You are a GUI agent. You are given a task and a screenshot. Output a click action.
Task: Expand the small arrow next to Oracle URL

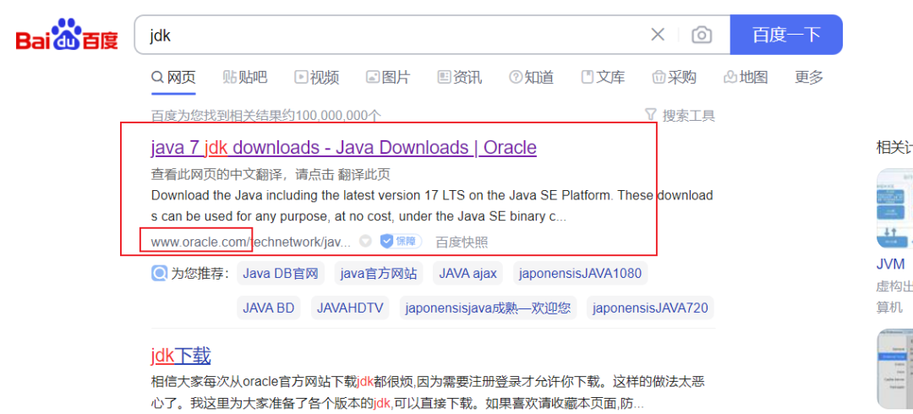(x=365, y=241)
